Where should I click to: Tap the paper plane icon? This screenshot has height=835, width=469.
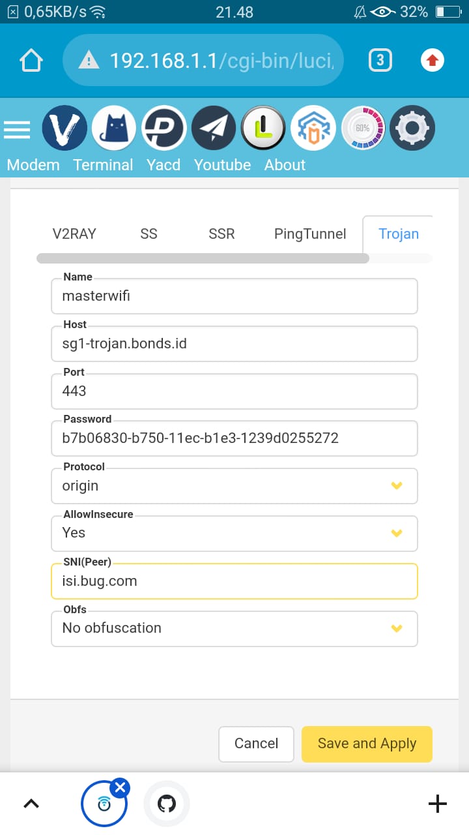[x=214, y=129]
